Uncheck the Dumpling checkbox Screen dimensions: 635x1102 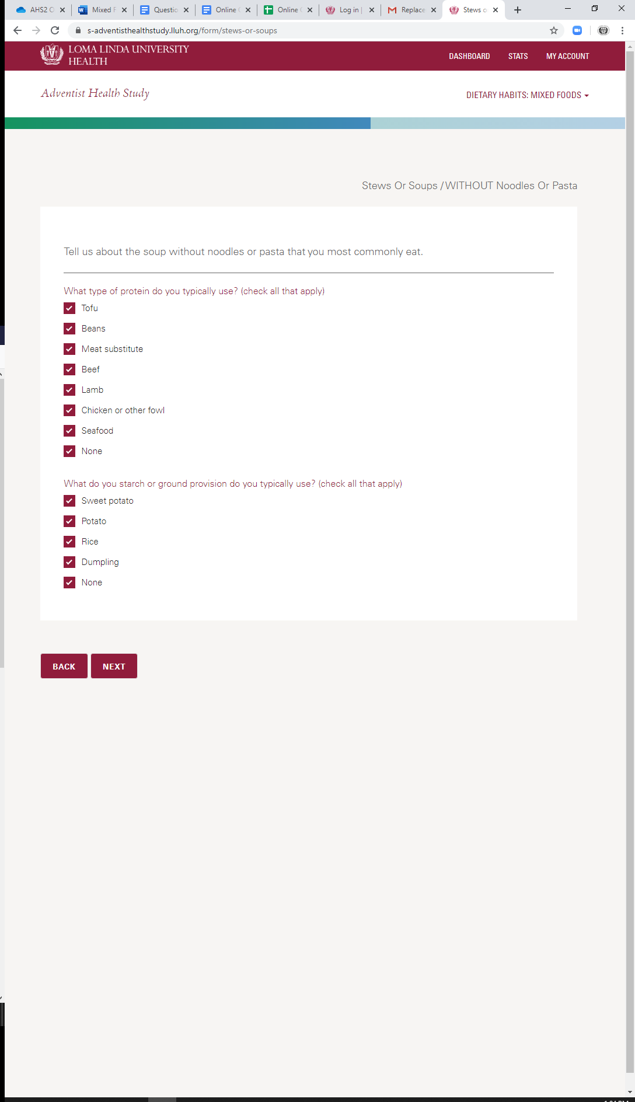click(x=69, y=562)
